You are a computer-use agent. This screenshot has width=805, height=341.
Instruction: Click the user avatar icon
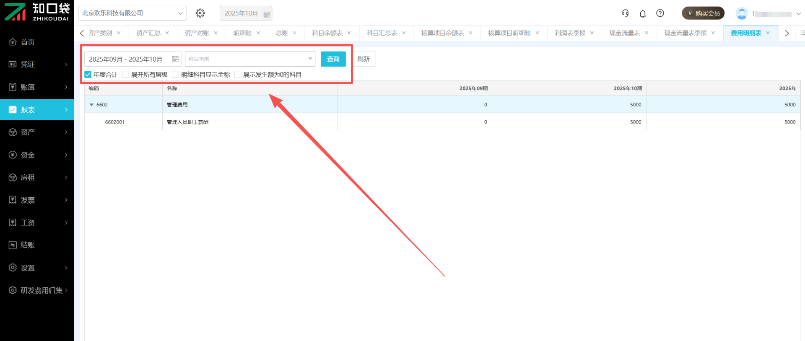(x=741, y=13)
